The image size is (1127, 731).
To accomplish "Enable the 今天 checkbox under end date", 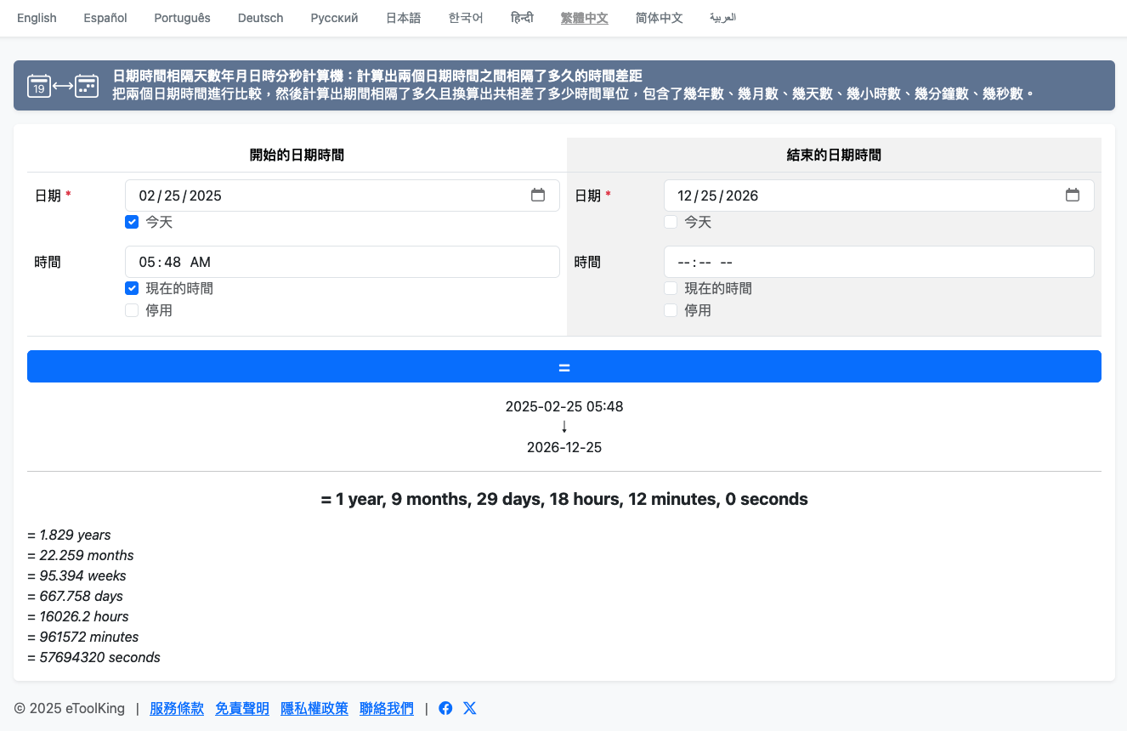I will tap(671, 222).
